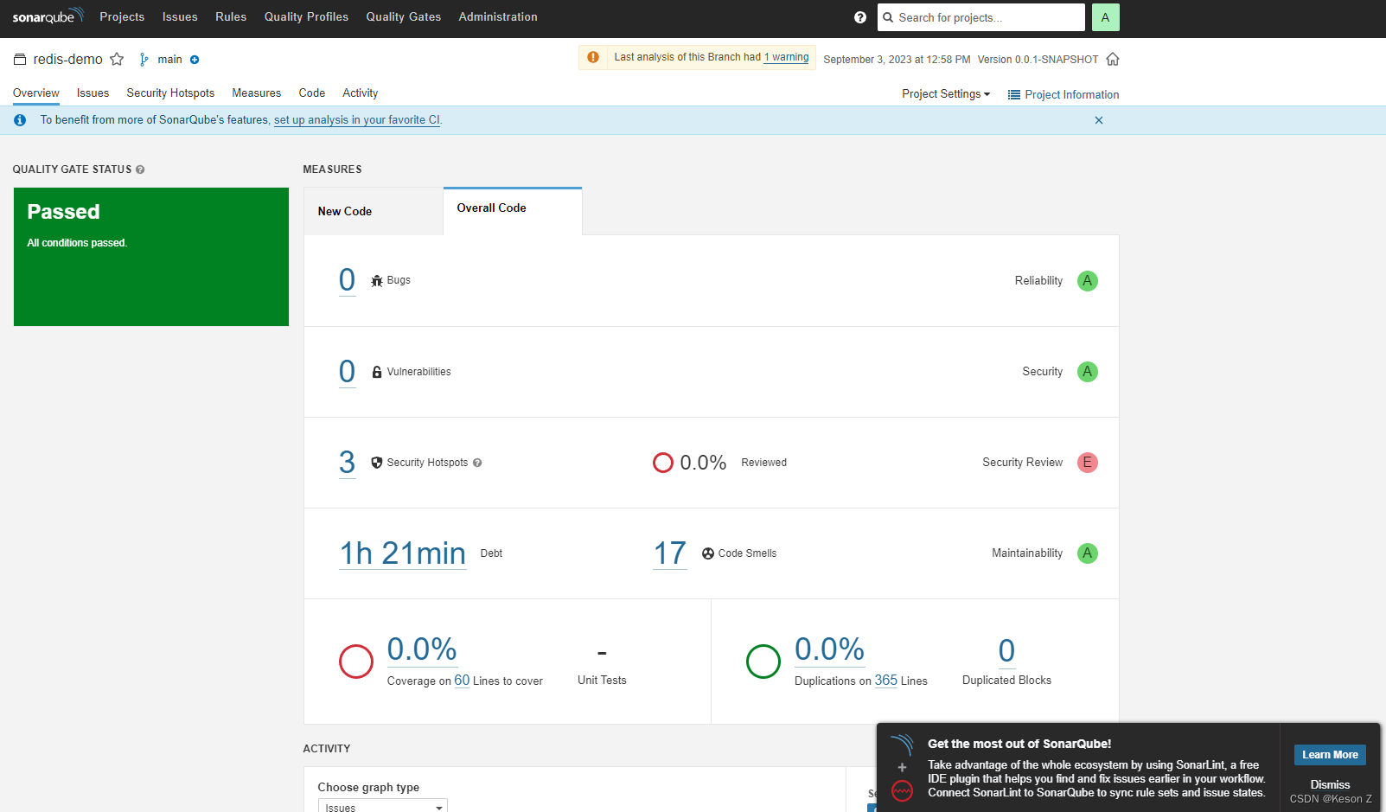This screenshot has height=812, width=1386.
Task: Click the Reliability A rating badge
Action: [1088, 281]
